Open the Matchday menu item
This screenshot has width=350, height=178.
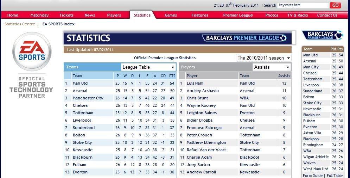39,15
